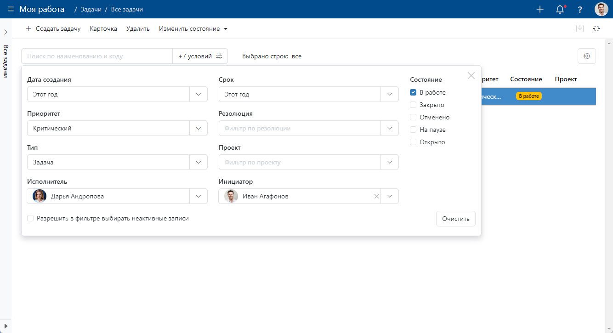
Task: Clear the Инициатор value Иван Агафонов
Action: pyautogui.click(x=376, y=196)
